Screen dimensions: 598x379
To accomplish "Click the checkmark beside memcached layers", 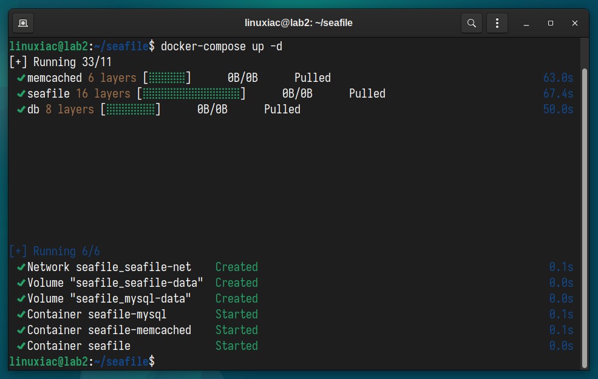I will coord(21,78).
